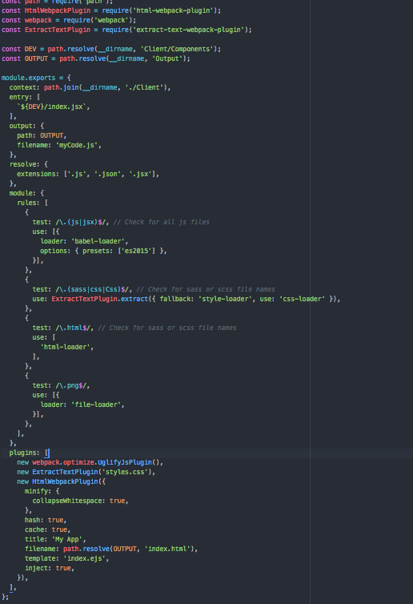Viewport: 413px width, 604px height.
Task: Click the output: { line
Action: pyautogui.click(x=26, y=126)
